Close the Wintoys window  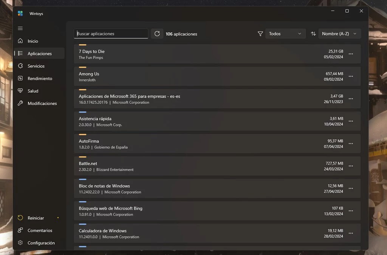[361, 11]
